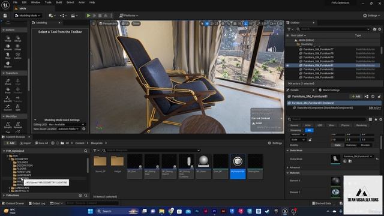
Task: Select the BakeRS transform tool
Action: (8, 99)
